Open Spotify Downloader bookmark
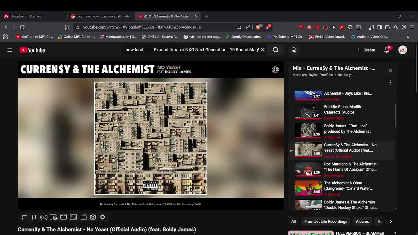Screen dimensions: 418x235 click(x=244, y=37)
